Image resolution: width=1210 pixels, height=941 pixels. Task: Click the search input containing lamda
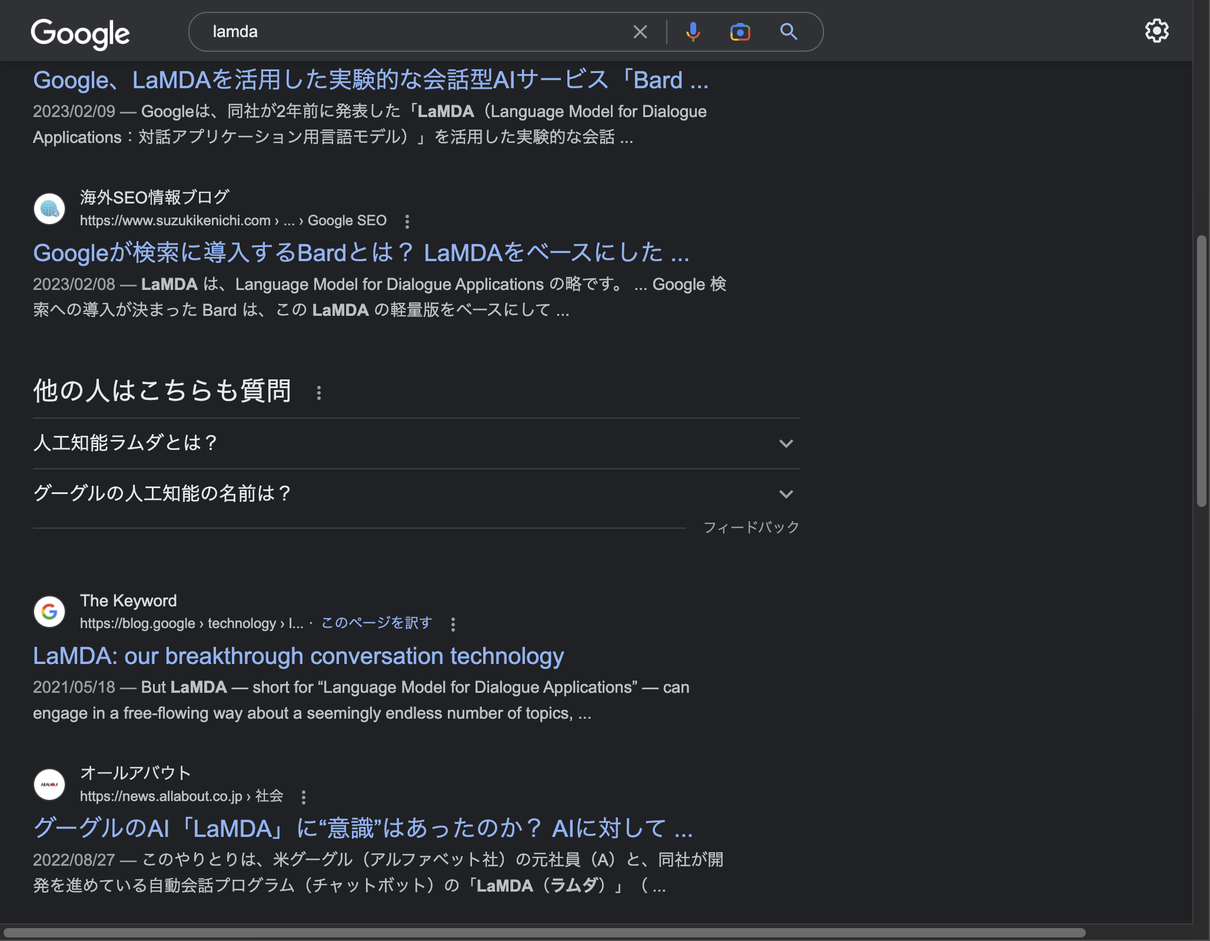(412, 32)
